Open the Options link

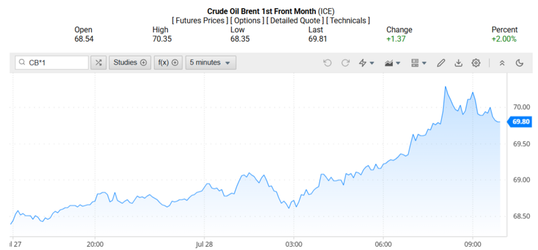tap(247, 20)
